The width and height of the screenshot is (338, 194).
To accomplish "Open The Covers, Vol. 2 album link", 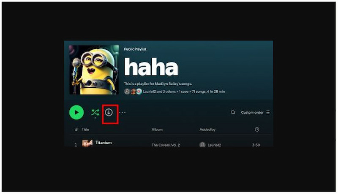I will click(x=166, y=145).
